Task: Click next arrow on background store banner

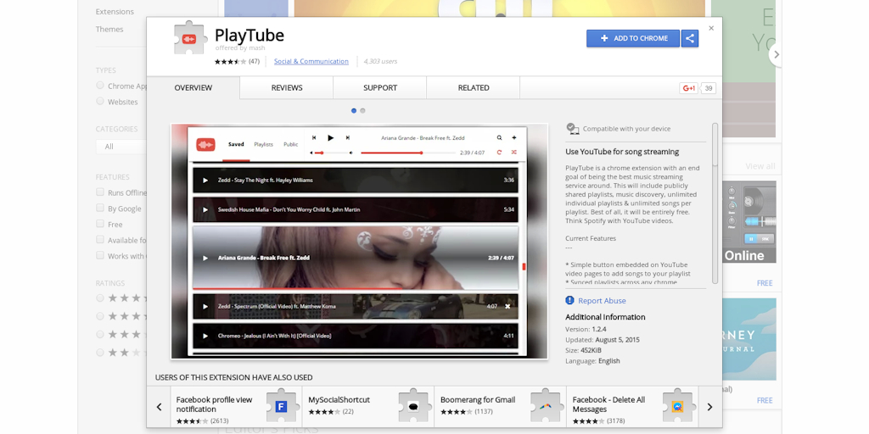Action: pos(776,54)
